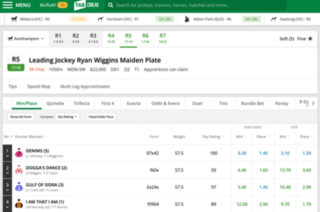320x212 pixels.
Task: Click the sunny weather icon
Action: coord(310,39)
